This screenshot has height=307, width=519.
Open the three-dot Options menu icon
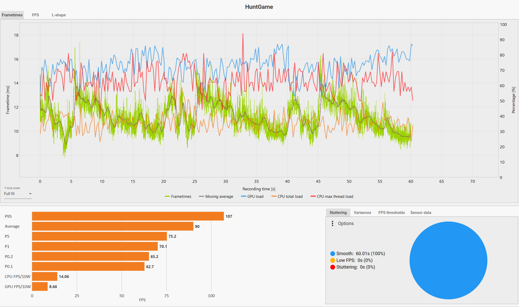333,224
